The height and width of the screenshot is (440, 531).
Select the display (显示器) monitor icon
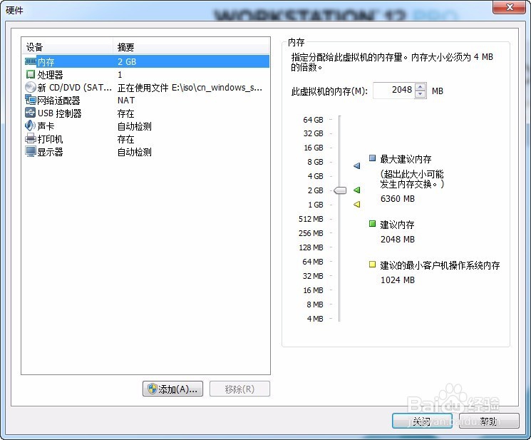point(31,151)
